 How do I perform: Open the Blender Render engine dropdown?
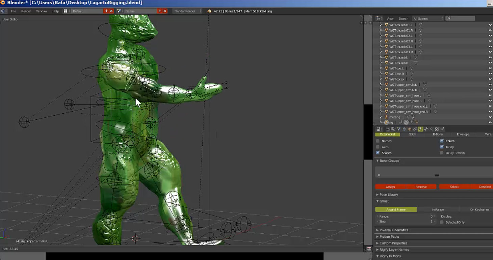(187, 11)
